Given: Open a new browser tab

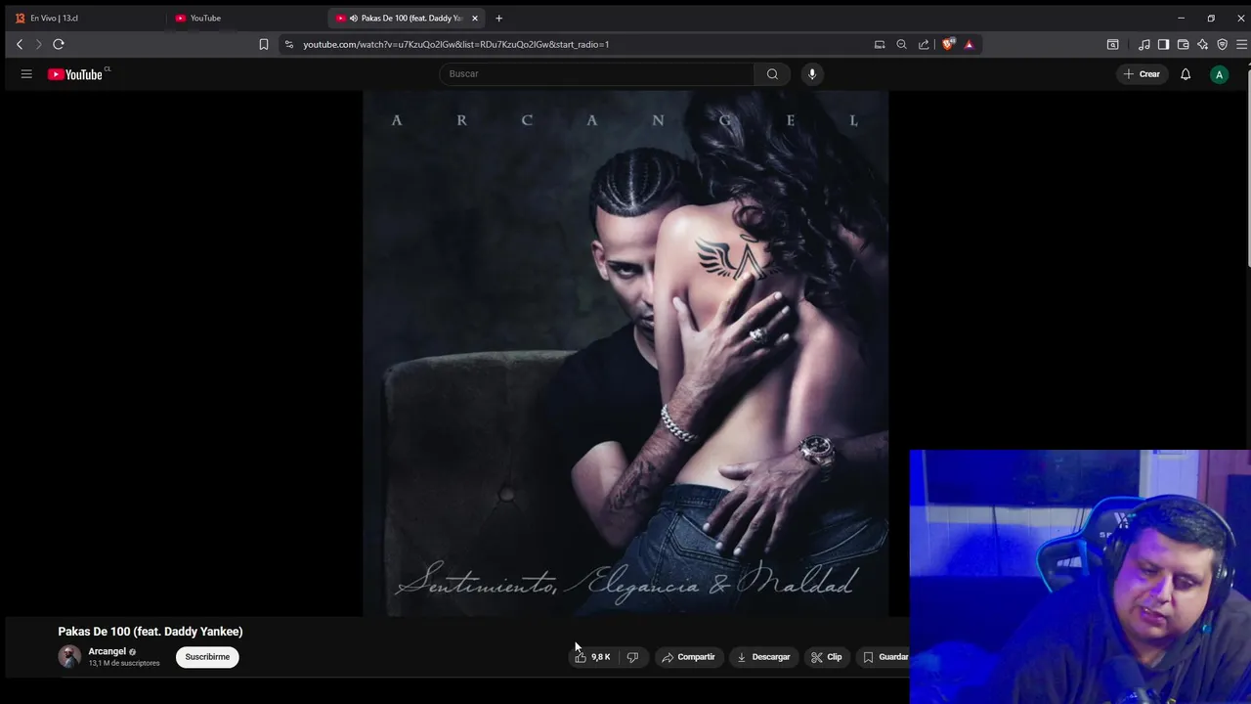Looking at the screenshot, I should (x=498, y=18).
